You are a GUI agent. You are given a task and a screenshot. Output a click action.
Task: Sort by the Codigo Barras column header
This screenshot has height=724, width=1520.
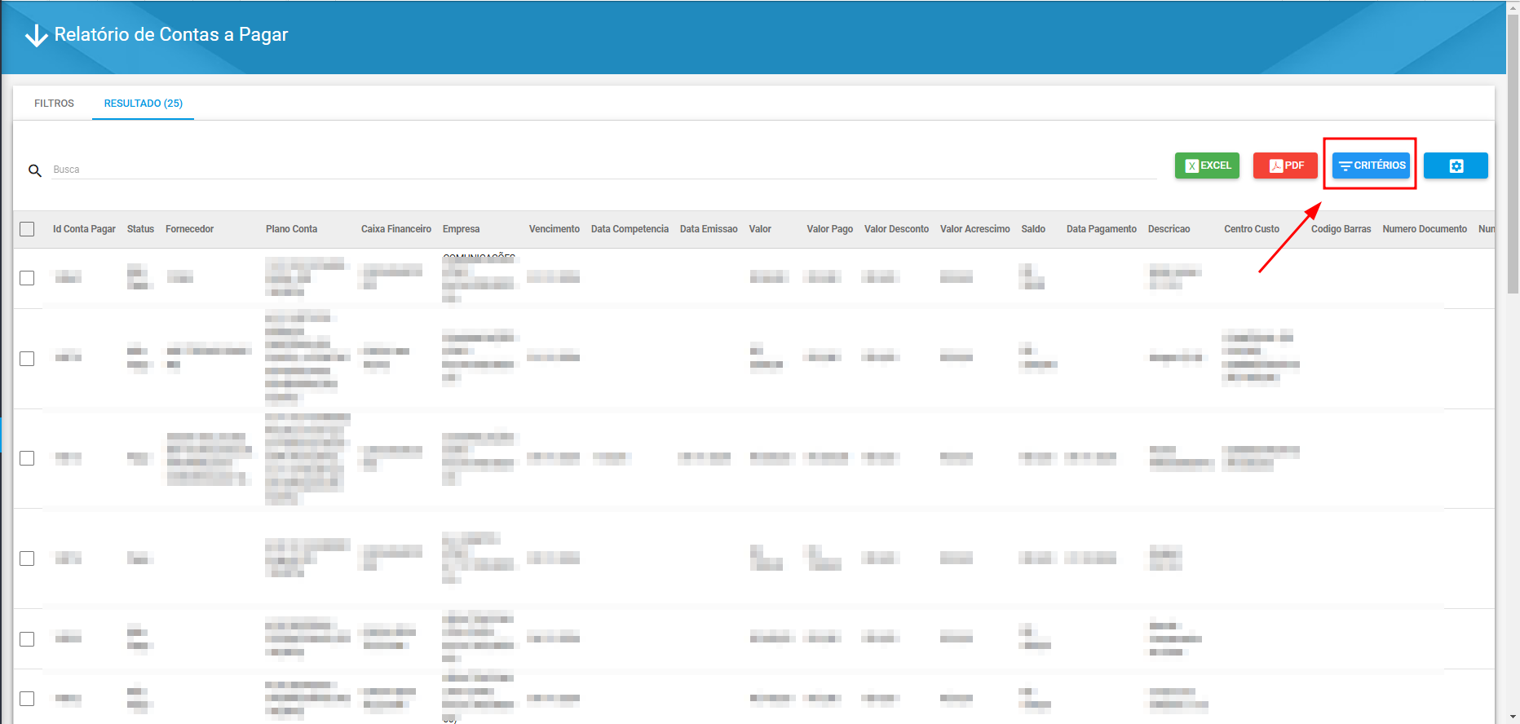pyautogui.click(x=1341, y=229)
